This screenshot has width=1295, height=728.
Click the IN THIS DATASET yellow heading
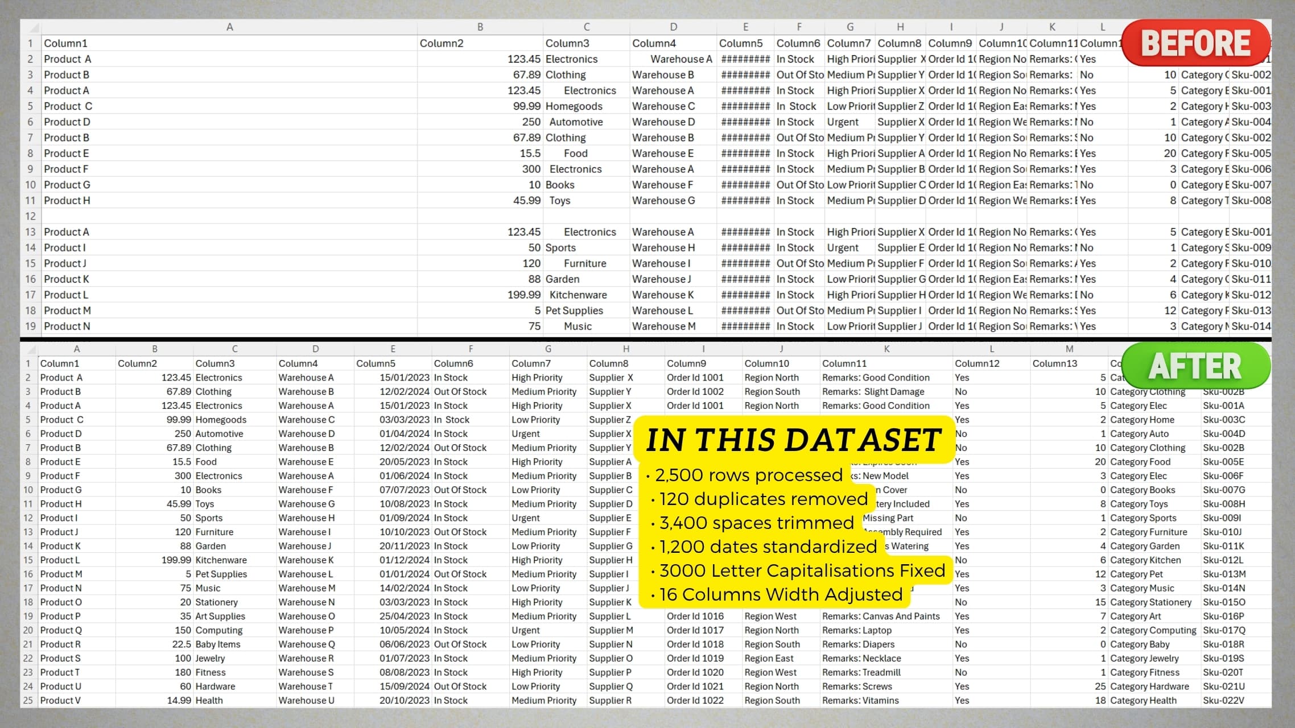point(793,440)
